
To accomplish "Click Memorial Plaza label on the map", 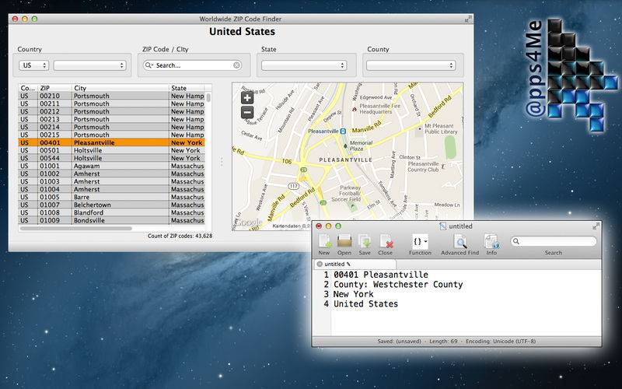I will pyautogui.click(x=361, y=145).
